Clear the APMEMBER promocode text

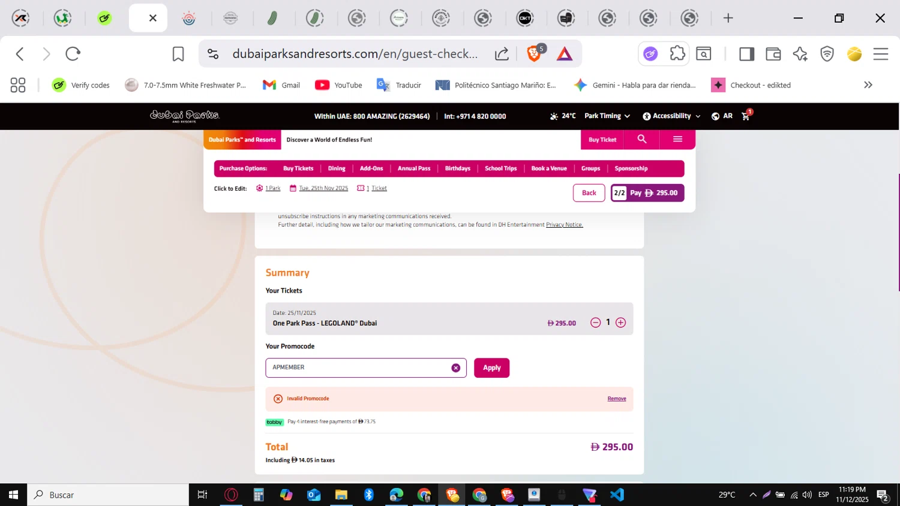456,368
